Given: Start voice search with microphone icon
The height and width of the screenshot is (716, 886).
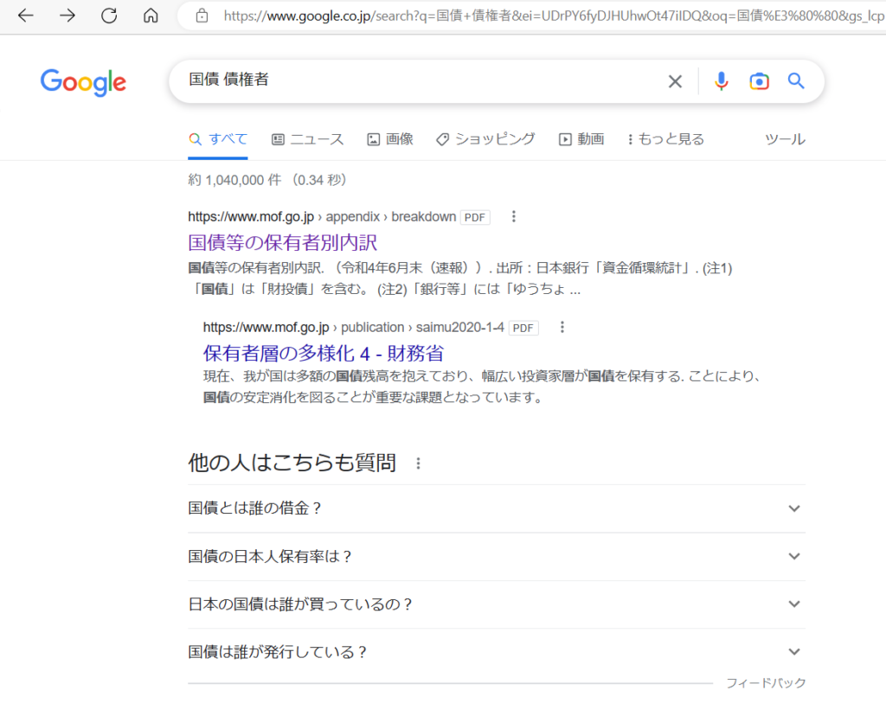Looking at the screenshot, I should coord(721,81).
